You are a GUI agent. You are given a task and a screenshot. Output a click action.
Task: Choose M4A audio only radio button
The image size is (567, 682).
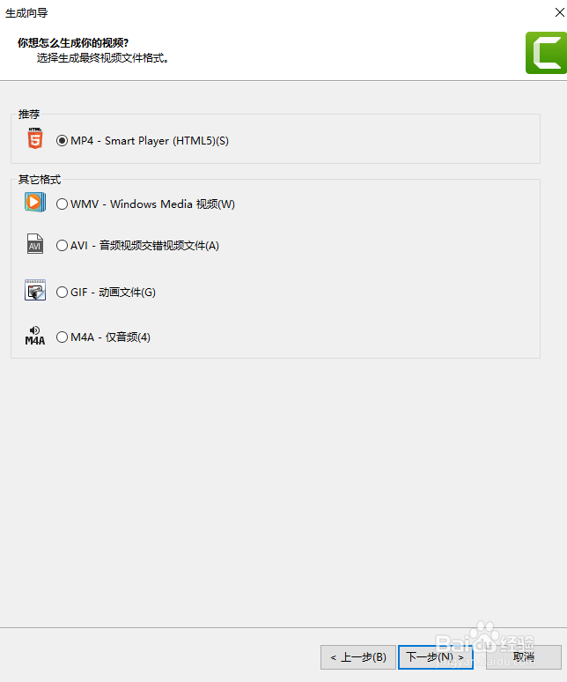[62, 337]
